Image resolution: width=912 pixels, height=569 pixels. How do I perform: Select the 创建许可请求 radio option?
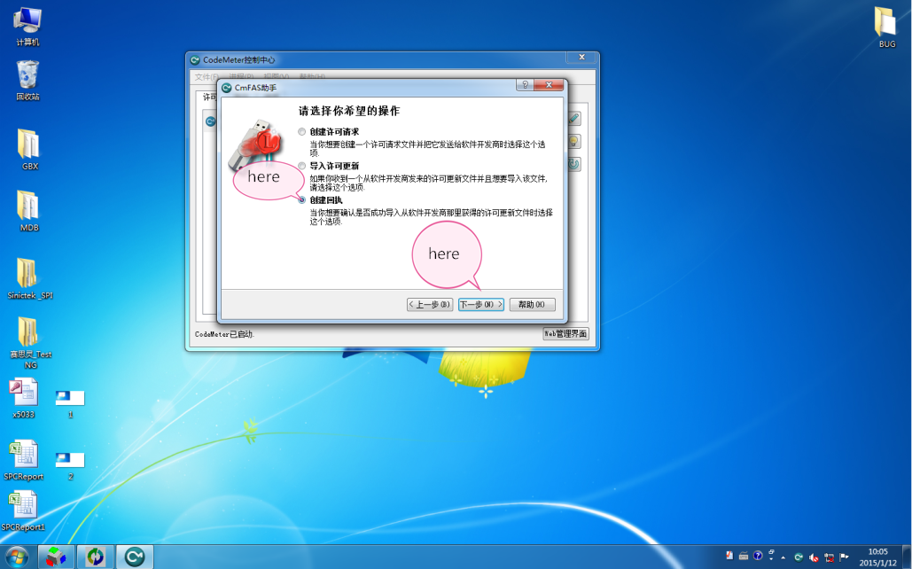click(301, 132)
